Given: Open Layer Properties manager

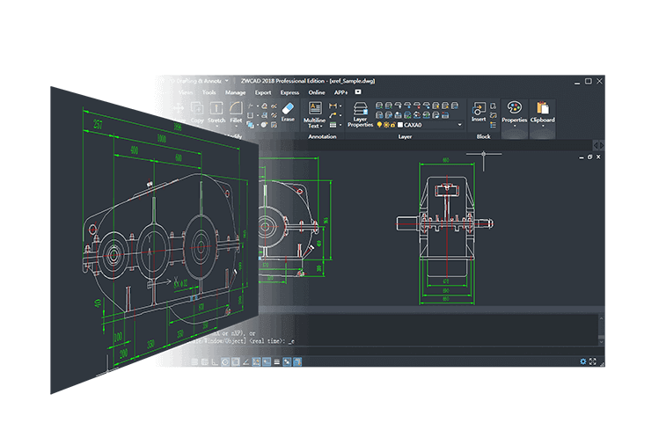Looking at the screenshot, I should coord(360,114).
